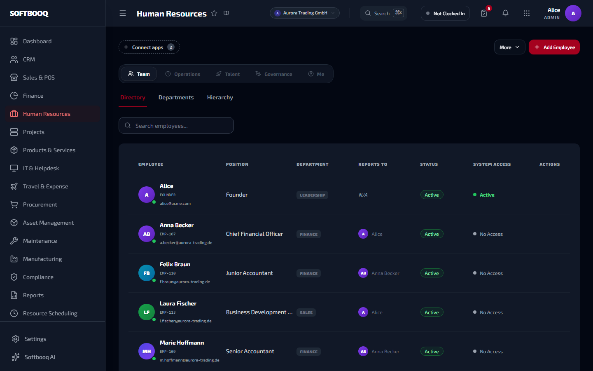Open IT & Helpdesk in the sidebar
The height and width of the screenshot is (371, 593).
(53, 168)
